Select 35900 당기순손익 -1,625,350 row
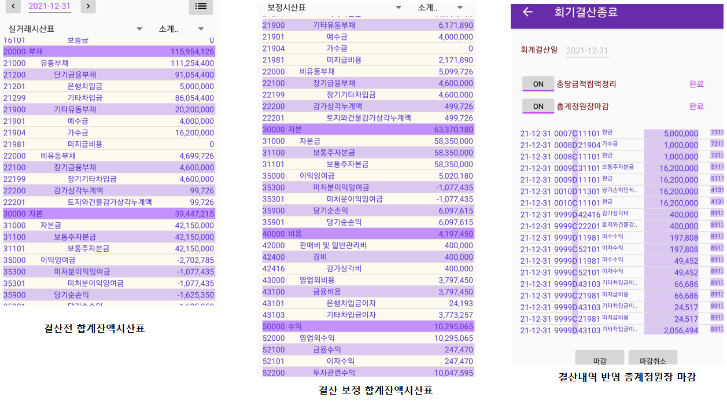 click(109, 295)
